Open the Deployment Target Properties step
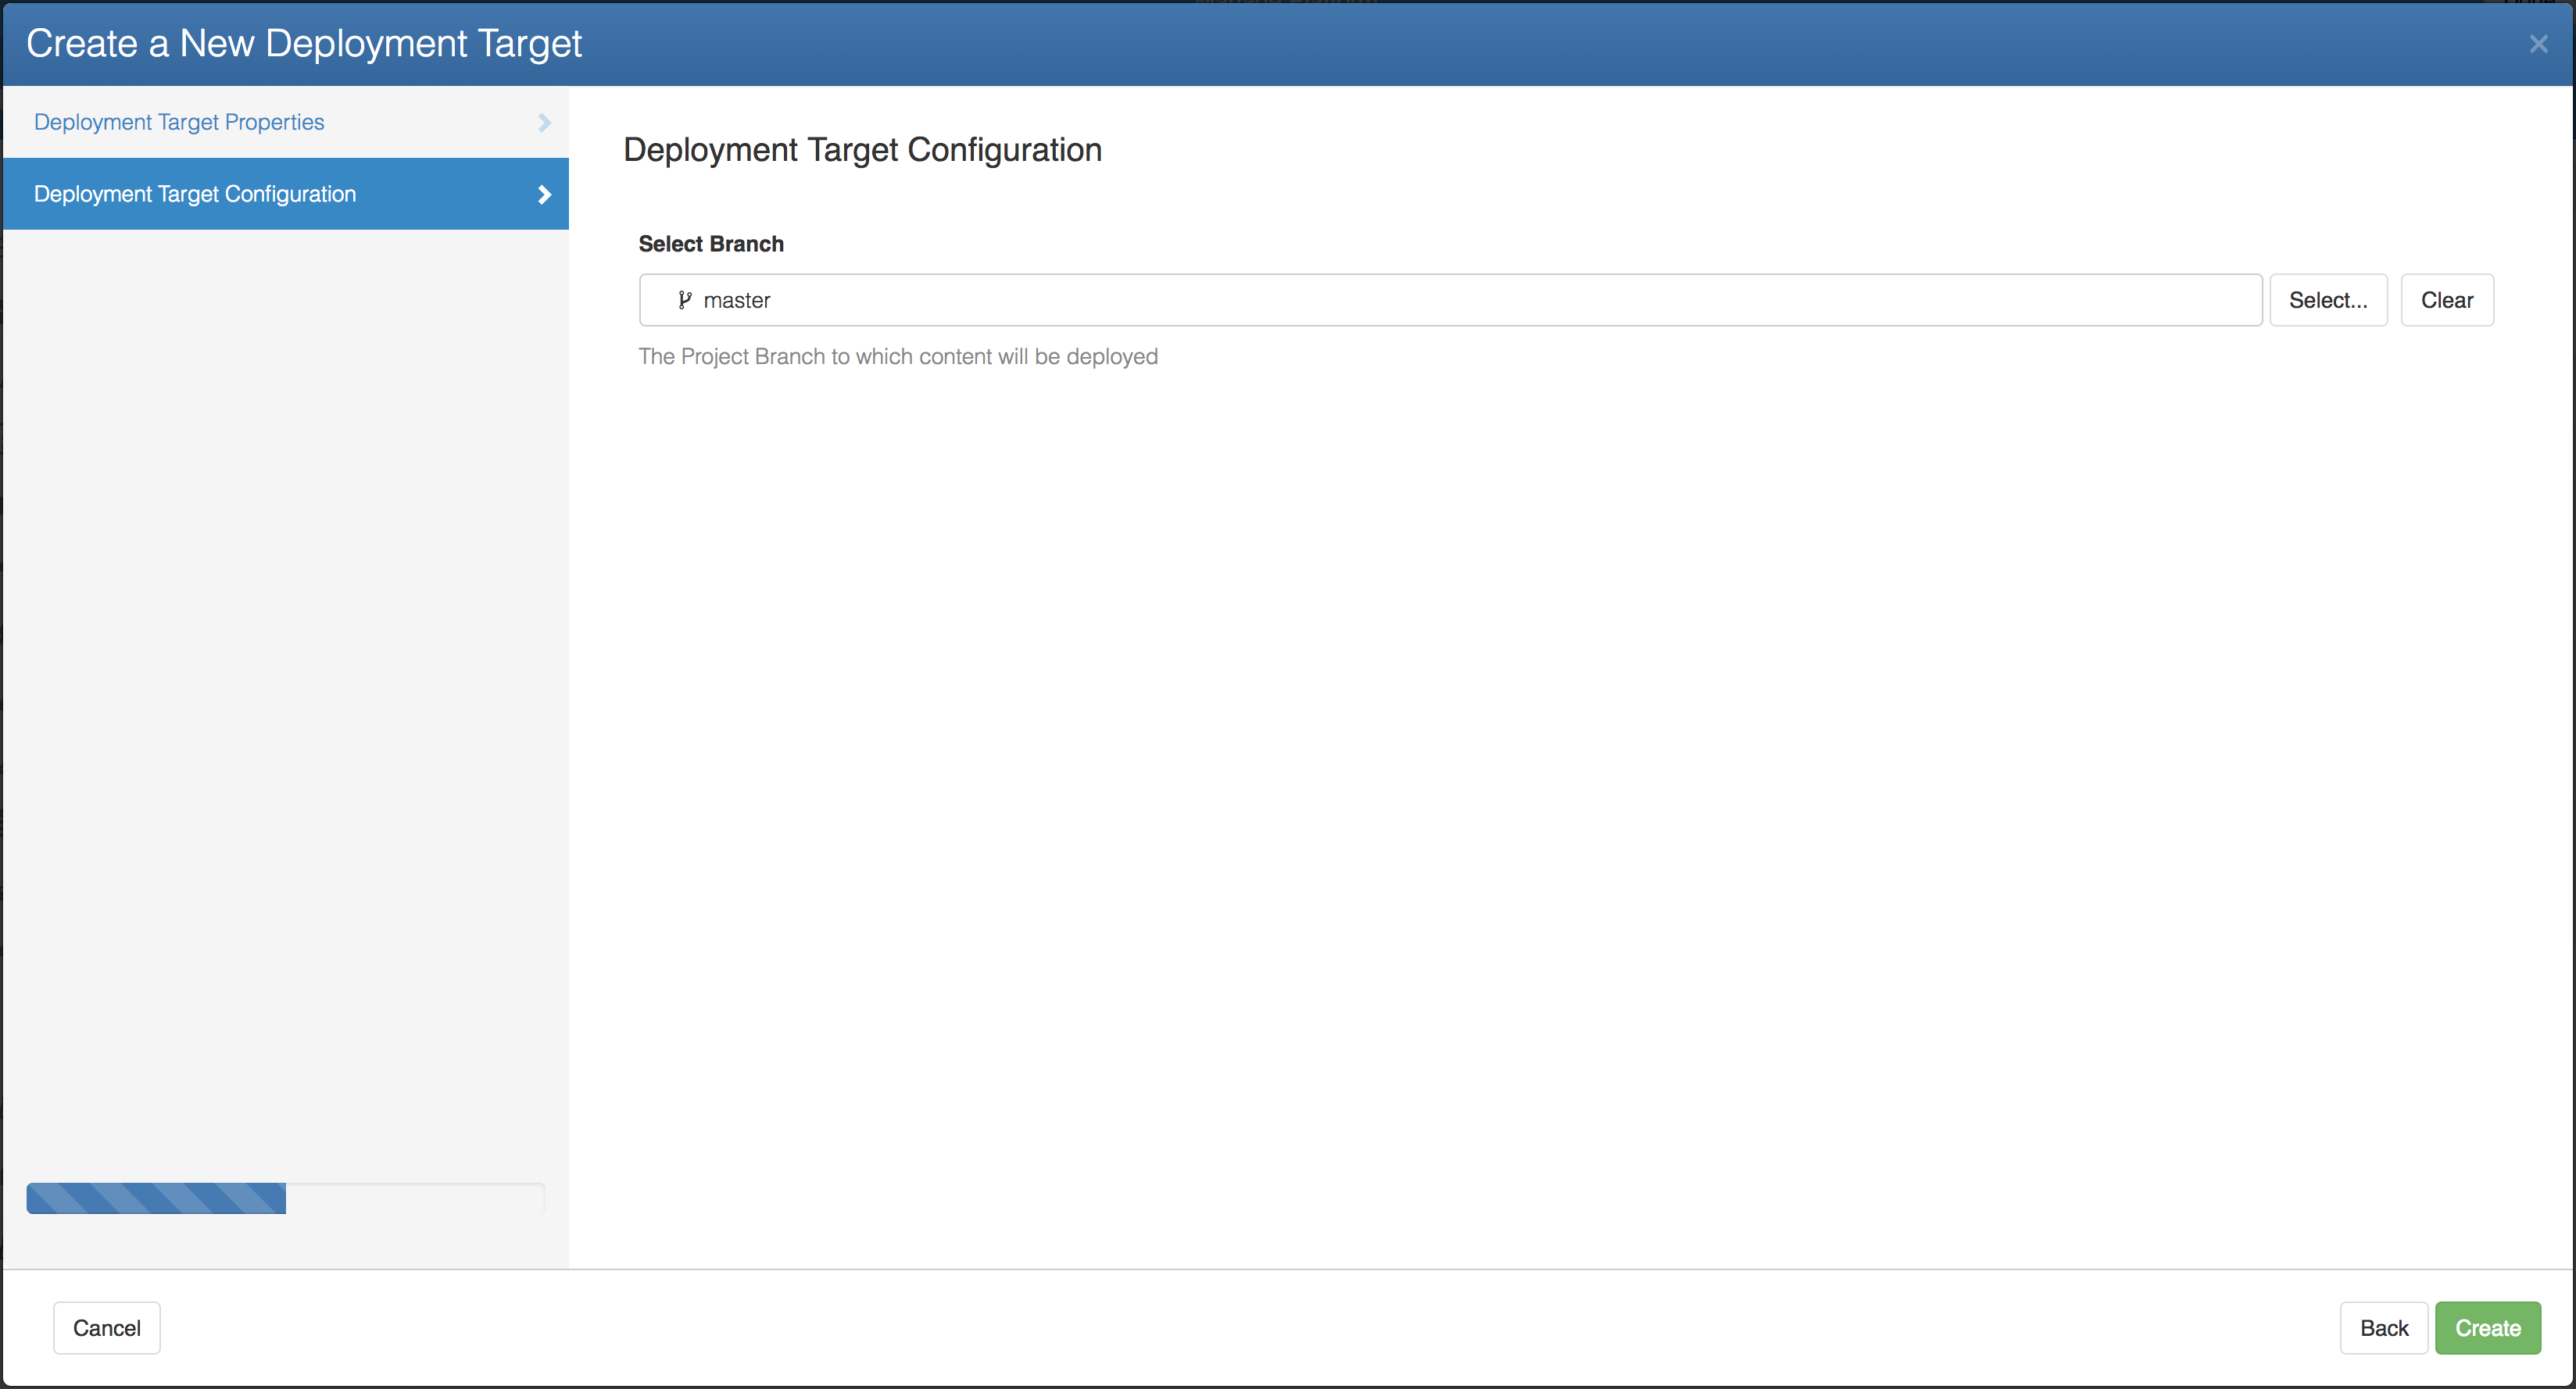The height and width of the screenshot is (1389, 2576). 178,122
